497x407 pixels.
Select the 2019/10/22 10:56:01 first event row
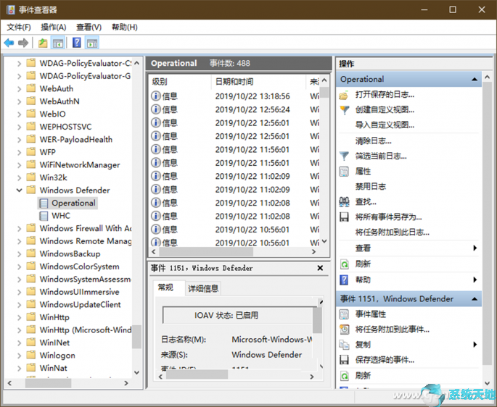234,230
